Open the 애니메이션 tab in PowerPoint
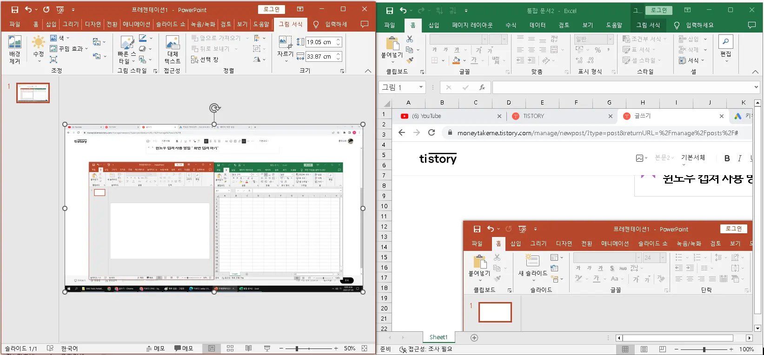This screenshot has height=355, width=764. tap(136, 24)
